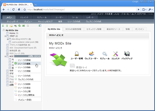Open MODxの最新情報 tab
This screenshot has width=155, height=111.
73,29
